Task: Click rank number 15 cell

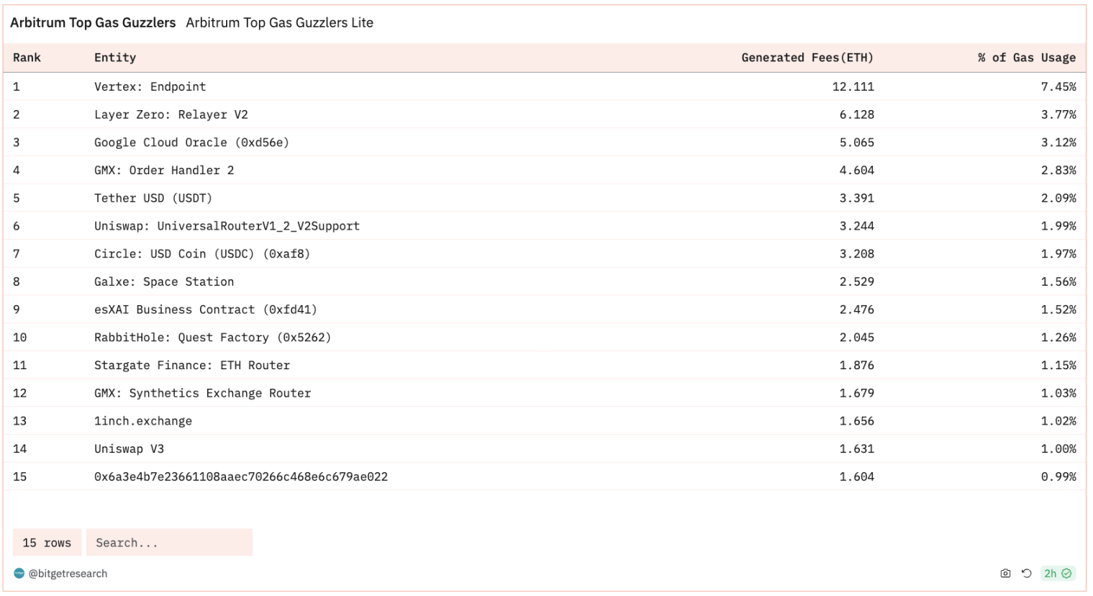Action: [19, 477]
